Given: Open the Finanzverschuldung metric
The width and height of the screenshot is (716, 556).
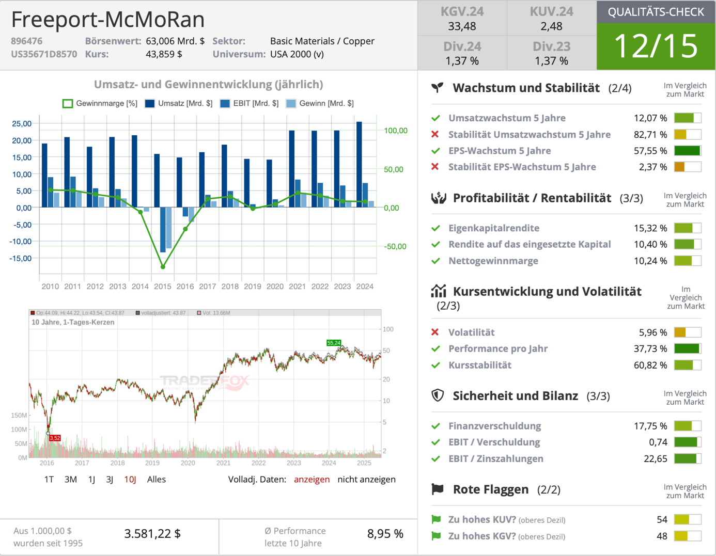Looking at the screenshot, I should (x=494, y=426).
